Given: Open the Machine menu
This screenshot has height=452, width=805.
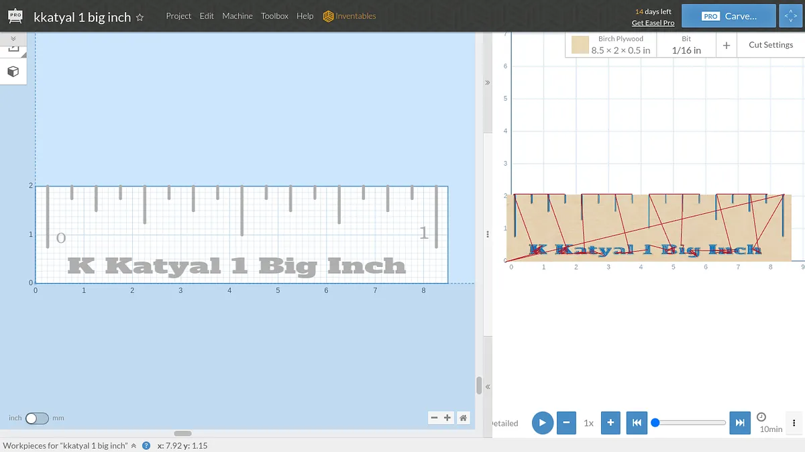Looking at the screenshot, I should pyautogui.click(x=237, y=16).
